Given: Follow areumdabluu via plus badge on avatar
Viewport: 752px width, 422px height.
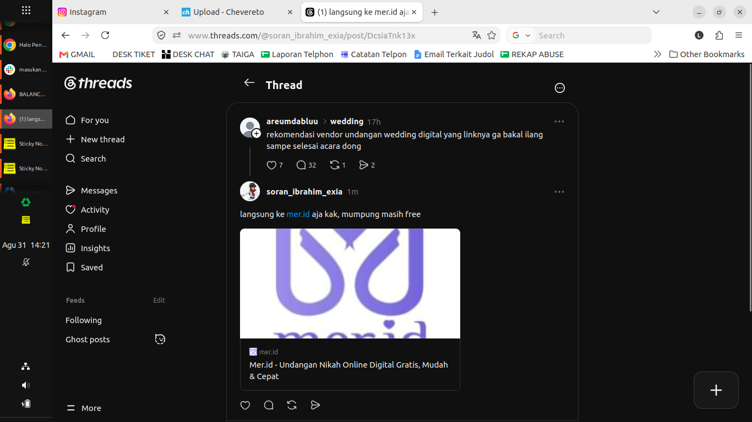Looking at the screenshot, I should click(x=257, y=134).
